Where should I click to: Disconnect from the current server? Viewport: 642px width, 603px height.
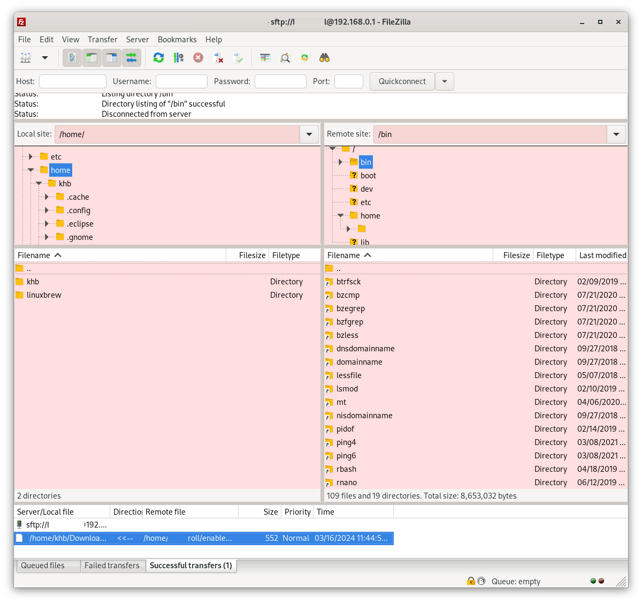[218, 57]
